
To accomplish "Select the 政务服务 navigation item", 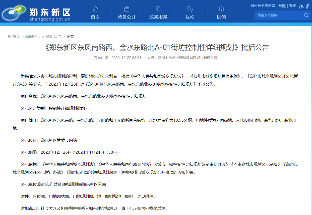I will (158, 17).
